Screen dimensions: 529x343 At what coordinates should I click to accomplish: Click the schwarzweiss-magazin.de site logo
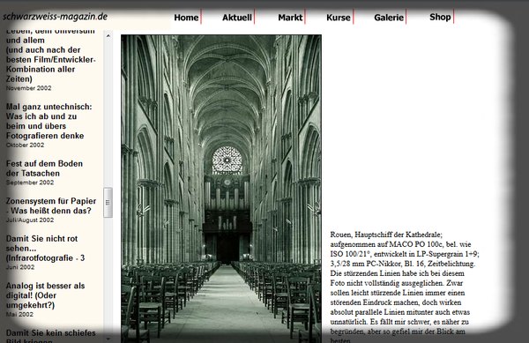(x=55, y=16)
